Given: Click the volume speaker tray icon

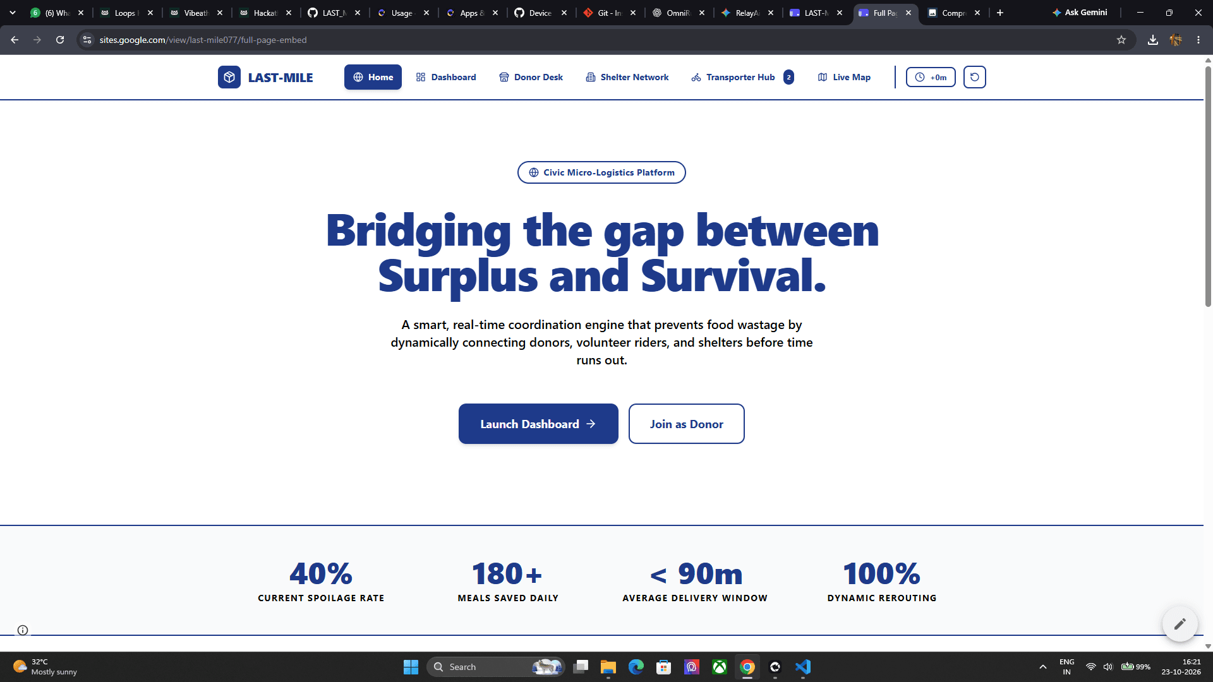Looking at the screenshot, I should point(1108,667).
